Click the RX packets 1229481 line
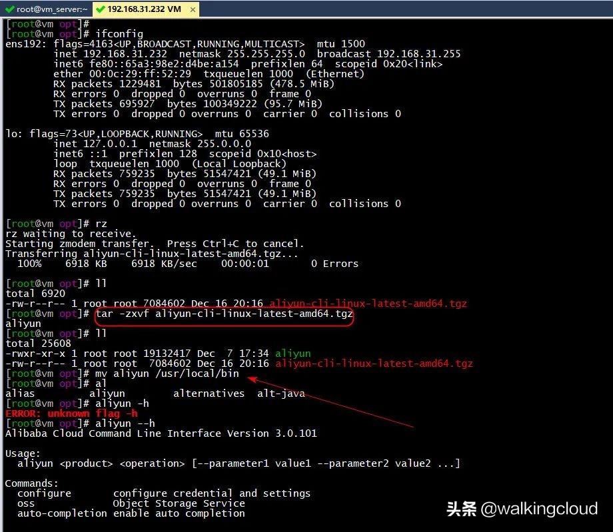The height and width of the screenshot is (532, 613). point(194,84)
